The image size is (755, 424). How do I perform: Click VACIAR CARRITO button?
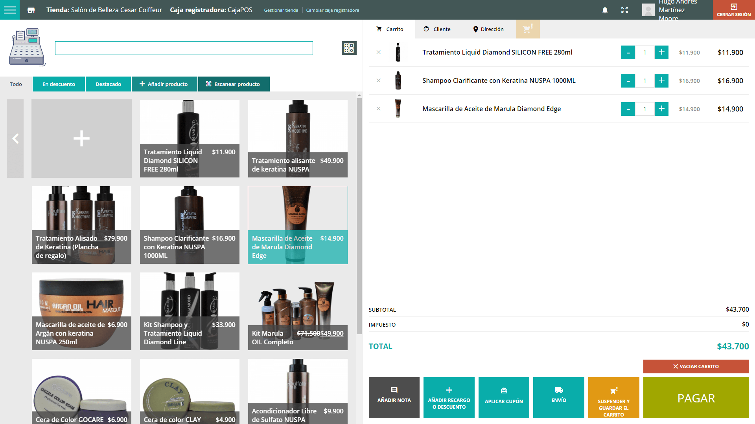[x=696, y=366]
